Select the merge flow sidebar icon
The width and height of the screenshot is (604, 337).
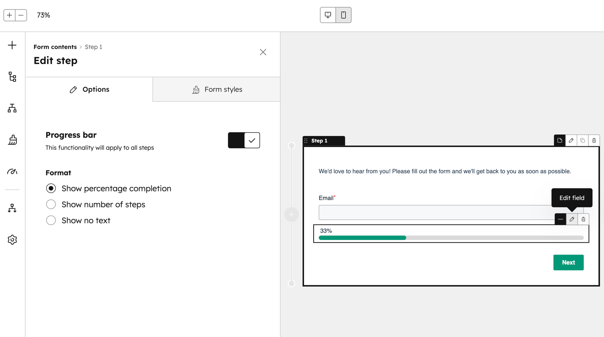[x=12, y=208]
